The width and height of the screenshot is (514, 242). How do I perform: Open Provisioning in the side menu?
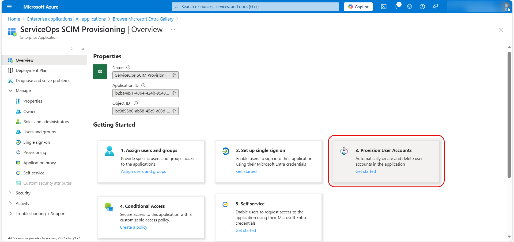coord(35,153)
